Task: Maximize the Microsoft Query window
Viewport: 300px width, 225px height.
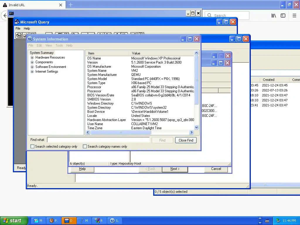Action: [x=226, y=22]
